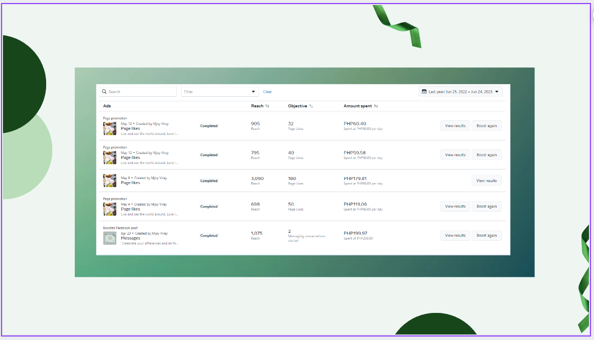Open thumbnail of the Boosted Facebook post
The width and height of the screenshot is (594, 340).
(110, 238)
